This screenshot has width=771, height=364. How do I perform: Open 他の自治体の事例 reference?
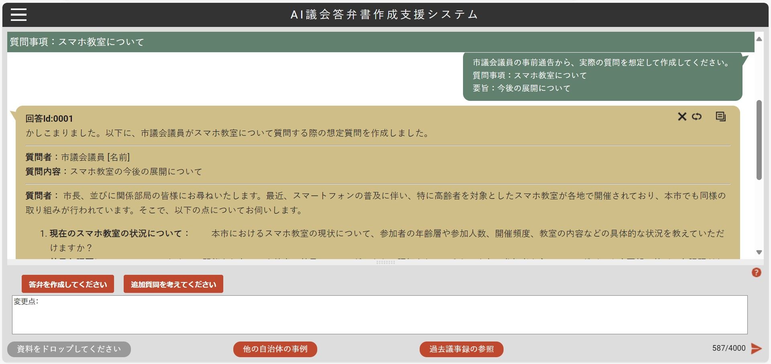click(275, 349)
